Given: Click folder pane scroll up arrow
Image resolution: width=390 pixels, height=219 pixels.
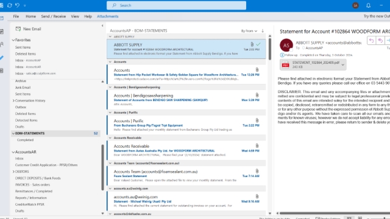Looking at the screenshot, I should click(x=102, y=82).
